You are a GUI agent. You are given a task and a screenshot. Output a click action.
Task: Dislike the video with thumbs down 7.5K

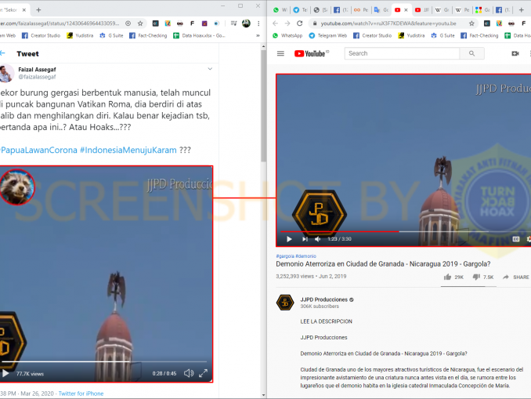(483, 277)
